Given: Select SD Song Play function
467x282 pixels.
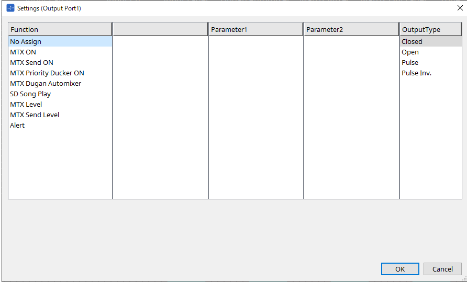Looking at the screenshot, I should (x=60, y=94).
